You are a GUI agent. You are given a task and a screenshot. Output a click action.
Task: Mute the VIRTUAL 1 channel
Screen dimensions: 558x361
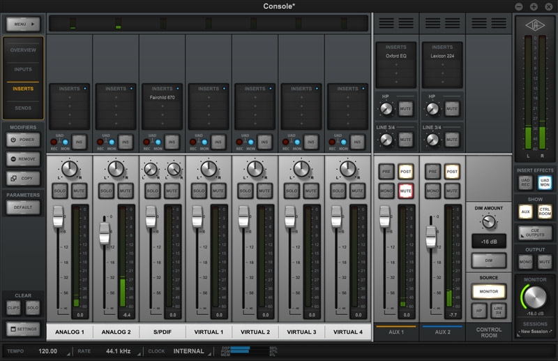[x=218, y=191]
